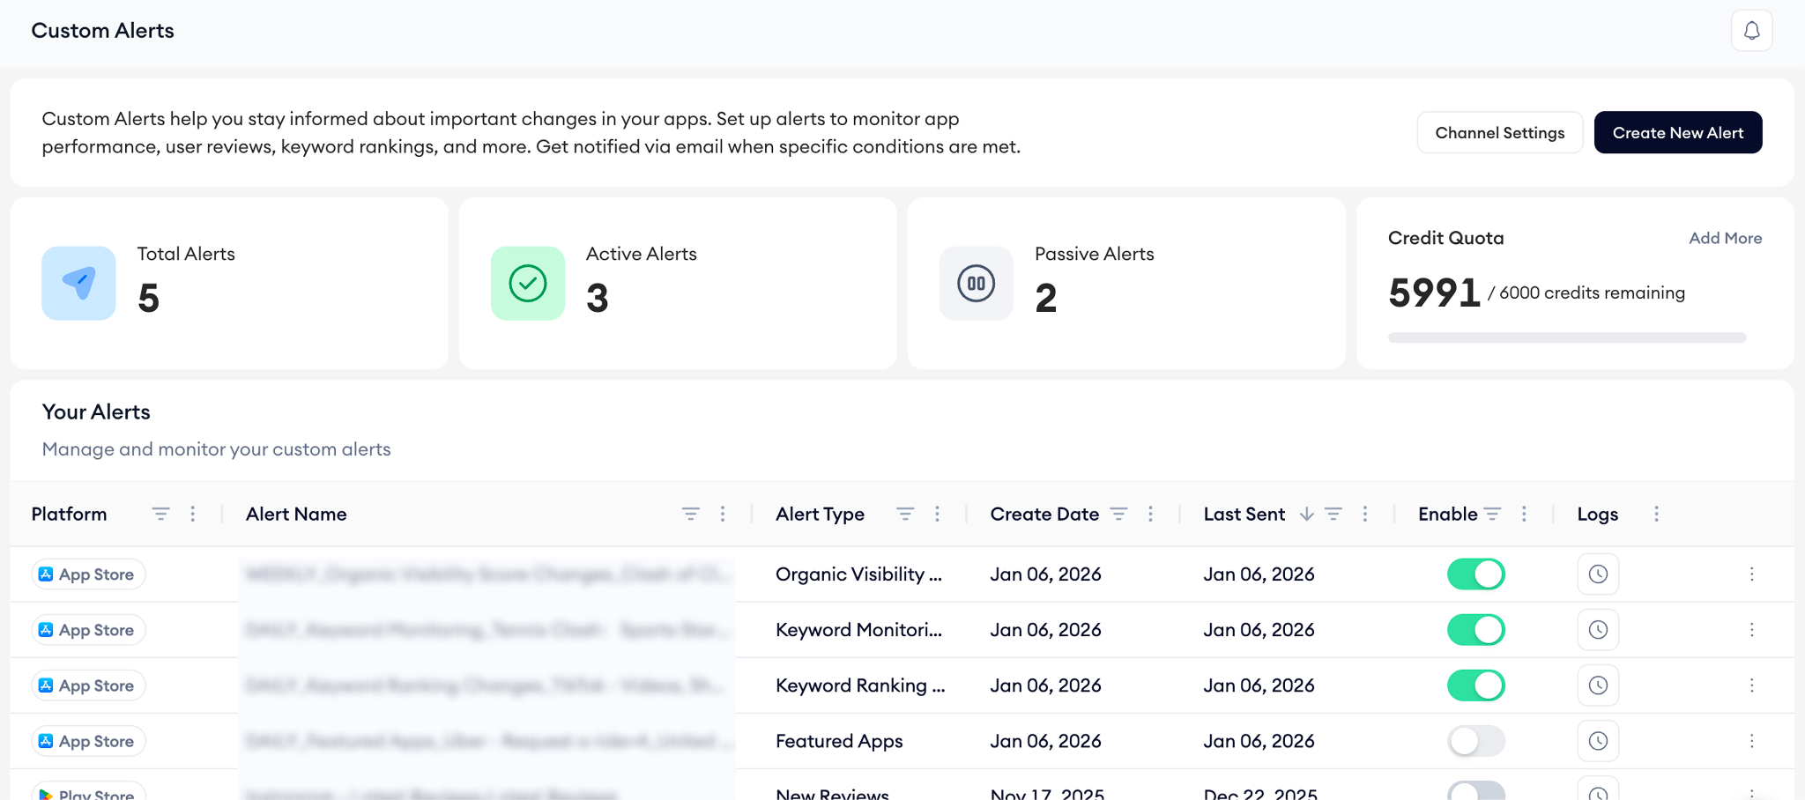Click the notification bell icon
Image resolution: width=1805 pixels, height=800 pixels.
(1751, 31)
